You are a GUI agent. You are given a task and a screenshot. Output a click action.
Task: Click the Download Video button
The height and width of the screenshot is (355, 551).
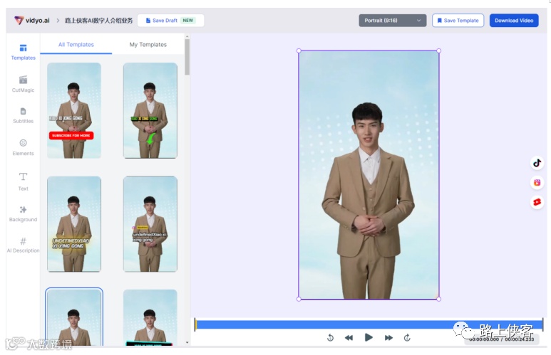tap(514, 21)
